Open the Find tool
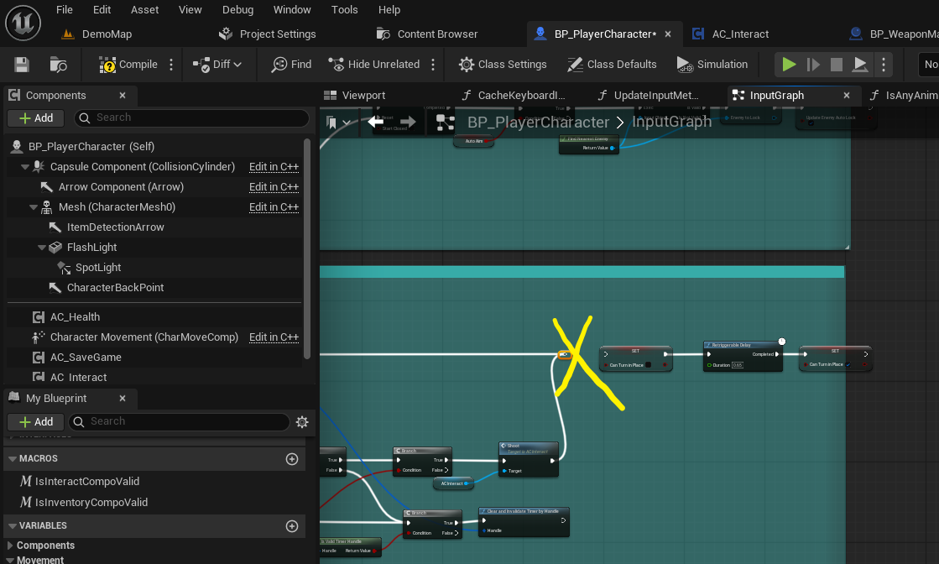The image size is (939, 564). click(291, 64)
